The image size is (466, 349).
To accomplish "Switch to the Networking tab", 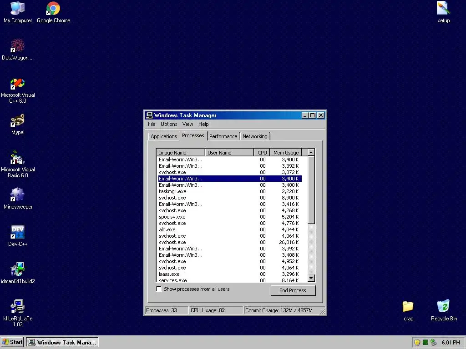I will click(x=255, y=136).
